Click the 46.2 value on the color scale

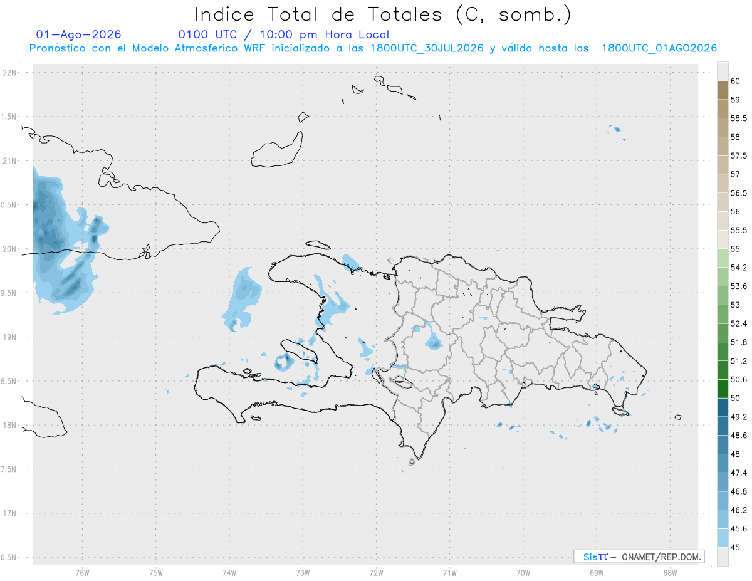[739, 510]
